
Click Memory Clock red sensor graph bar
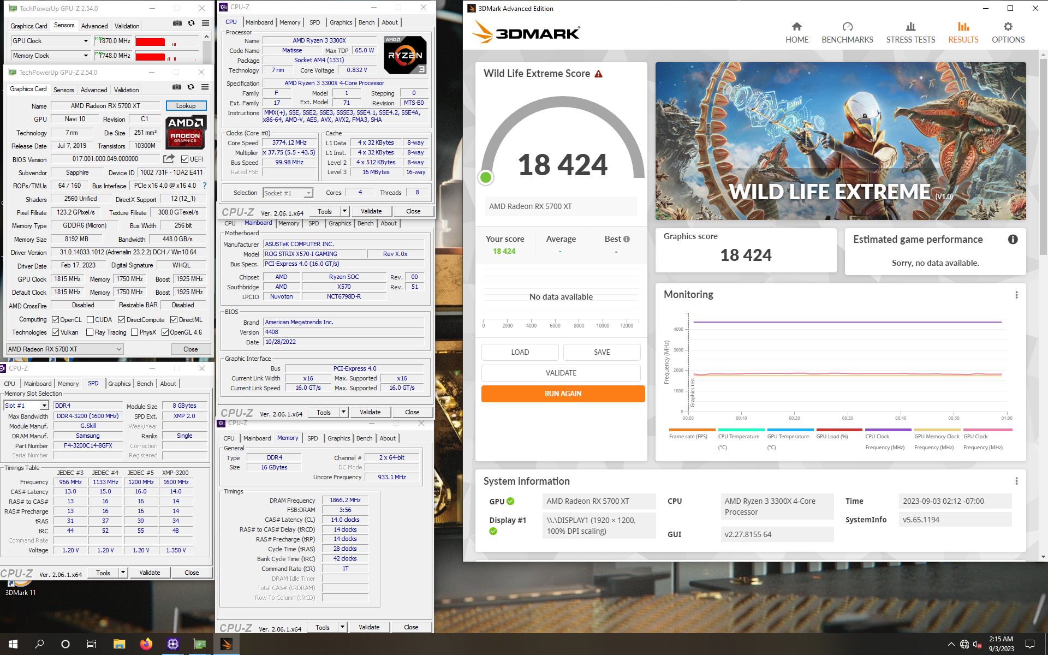click(x=150, y=56)
